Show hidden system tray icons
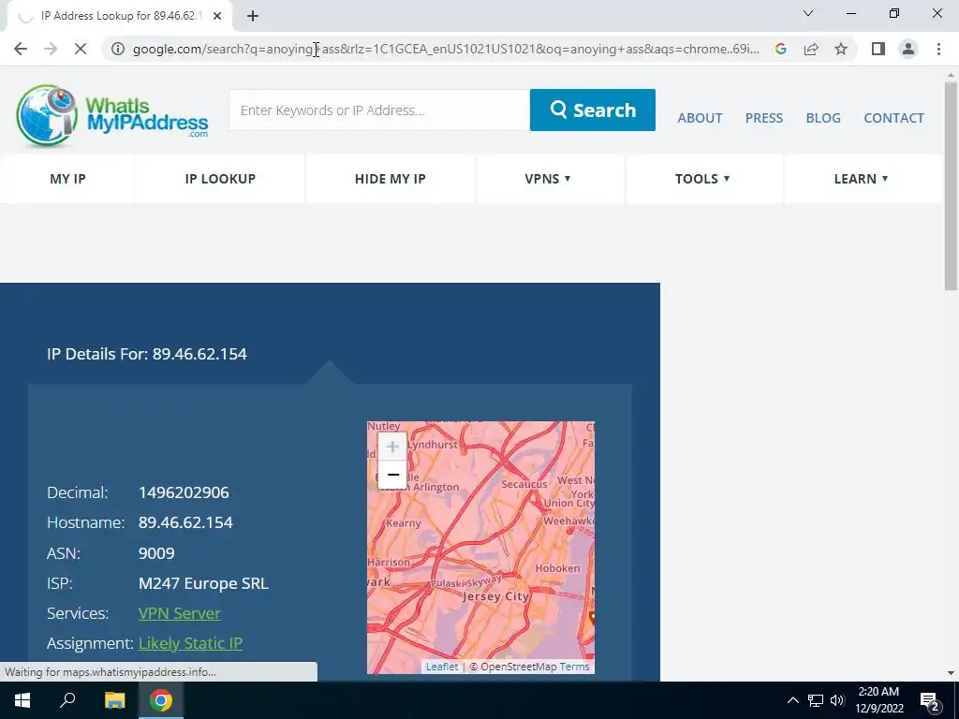The image size is (959, 719). [x=792, y=700]
